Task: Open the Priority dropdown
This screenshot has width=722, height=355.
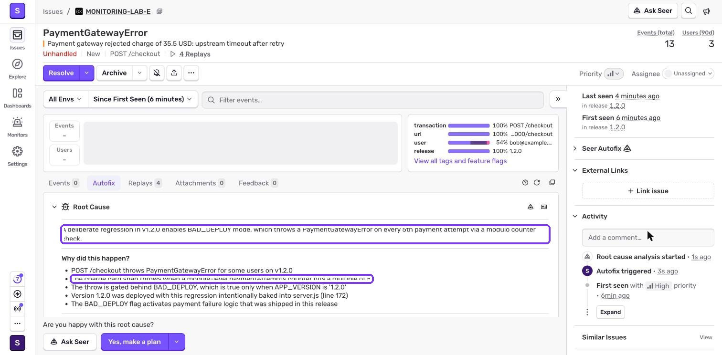Action: (614, 73)
